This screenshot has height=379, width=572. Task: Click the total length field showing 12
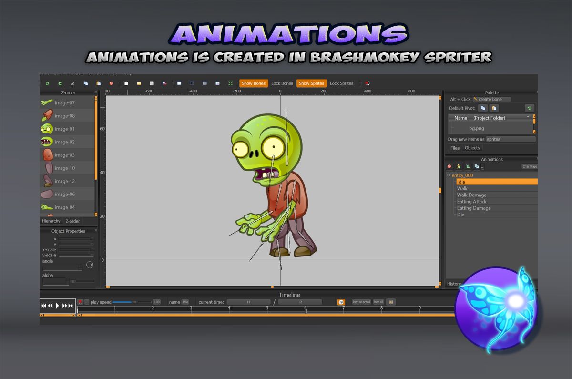point(300,302)
